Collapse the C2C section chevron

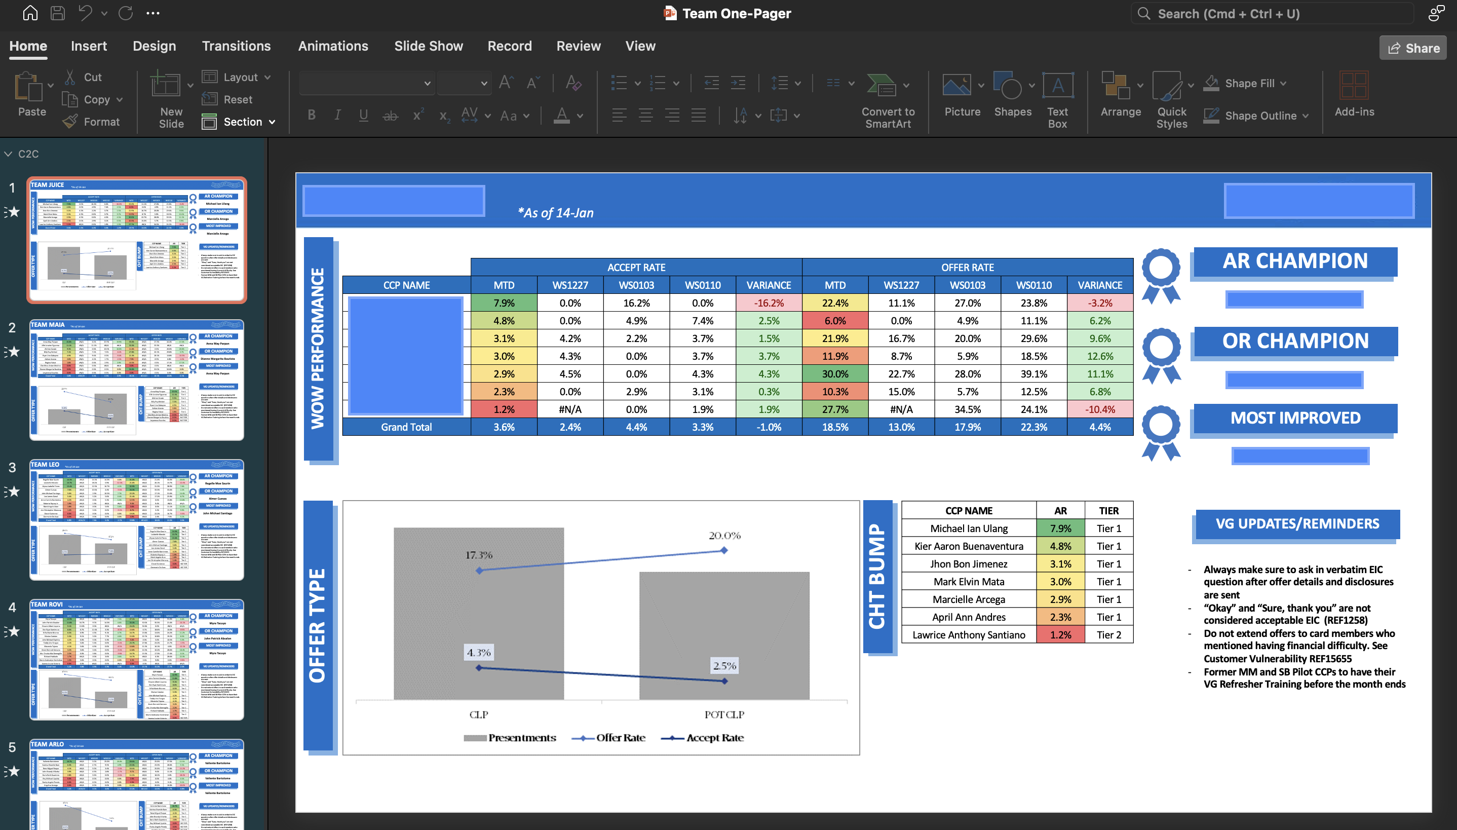9,154
